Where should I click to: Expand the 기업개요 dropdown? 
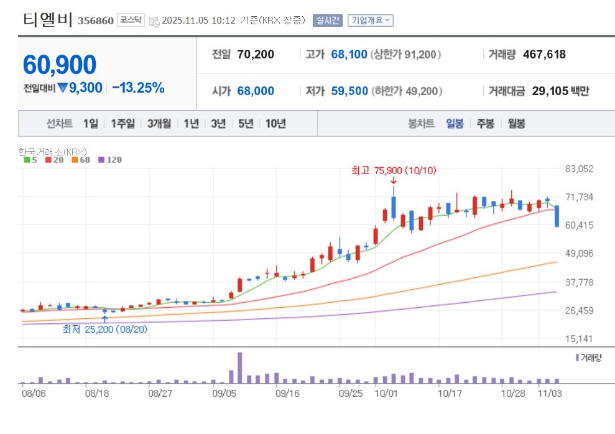click(370, 21)
